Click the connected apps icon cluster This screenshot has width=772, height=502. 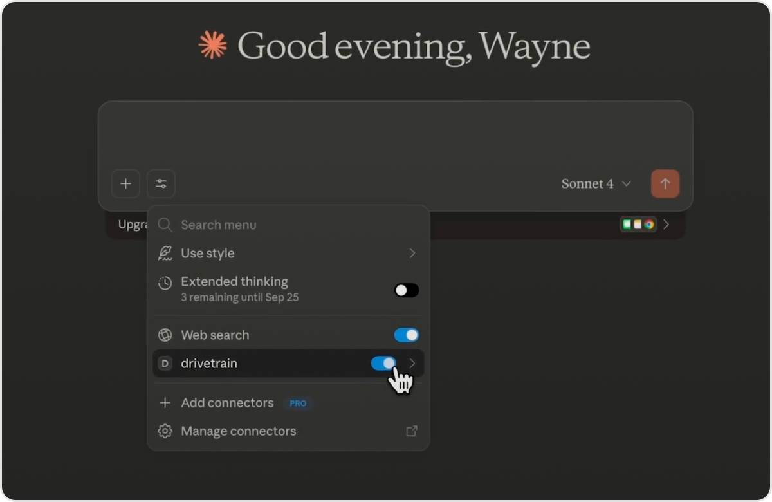tap(638, 225)
